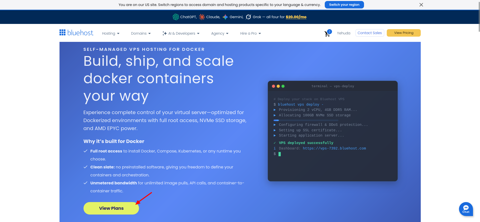Click 'Setting up SSL certificate' line
The height and width of the screenshot is (222, 480).
point(310,130)
